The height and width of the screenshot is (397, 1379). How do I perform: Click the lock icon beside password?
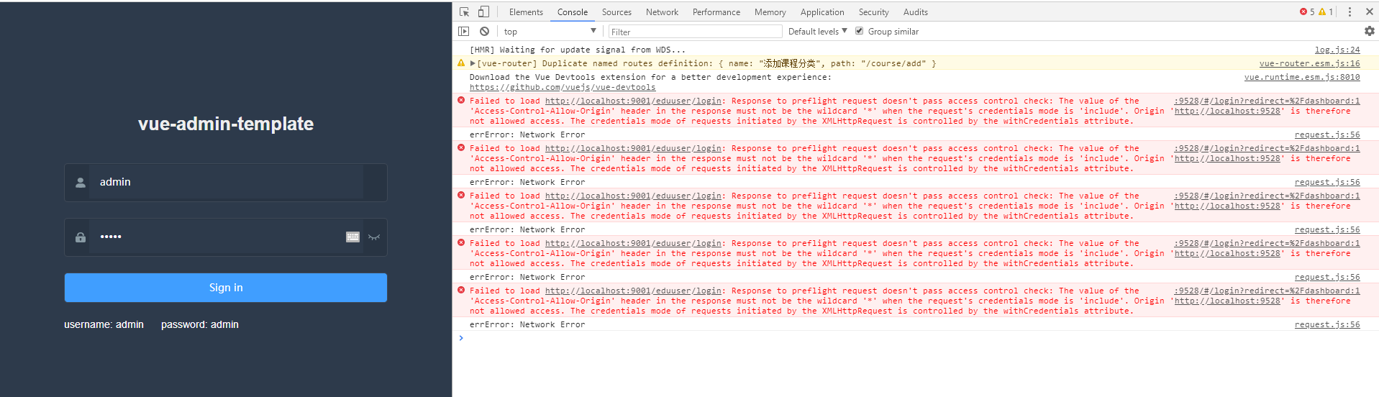81,237
